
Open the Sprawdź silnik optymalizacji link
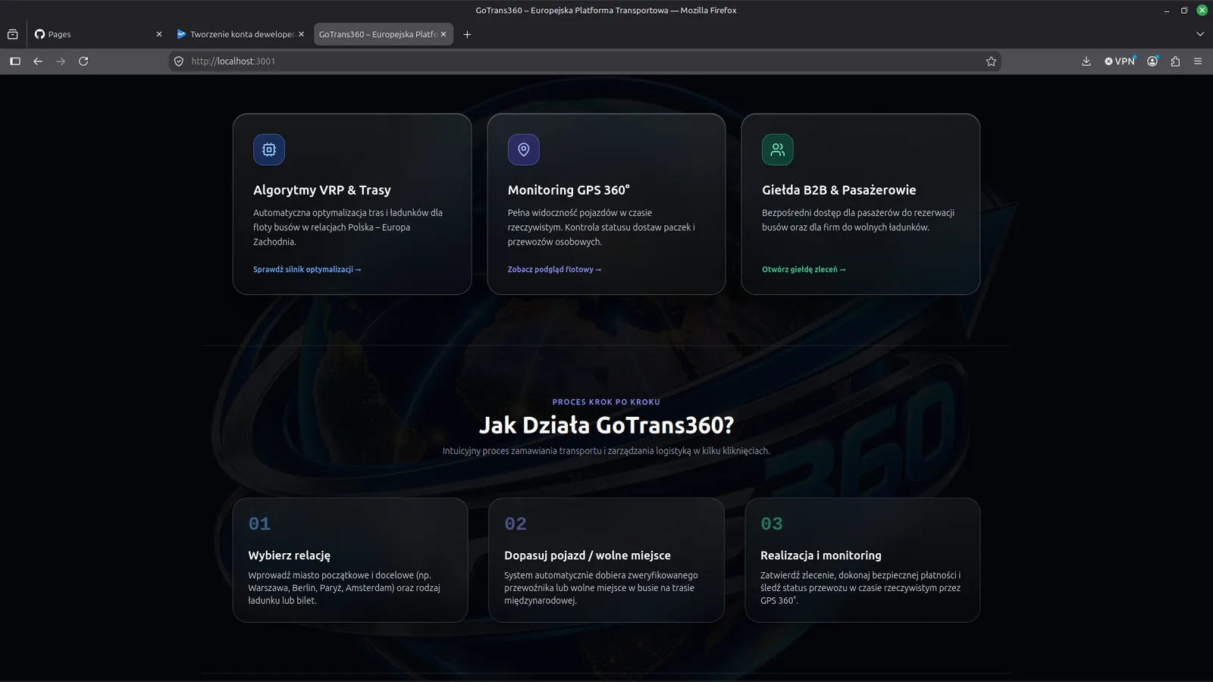click(x=307, y=270)
